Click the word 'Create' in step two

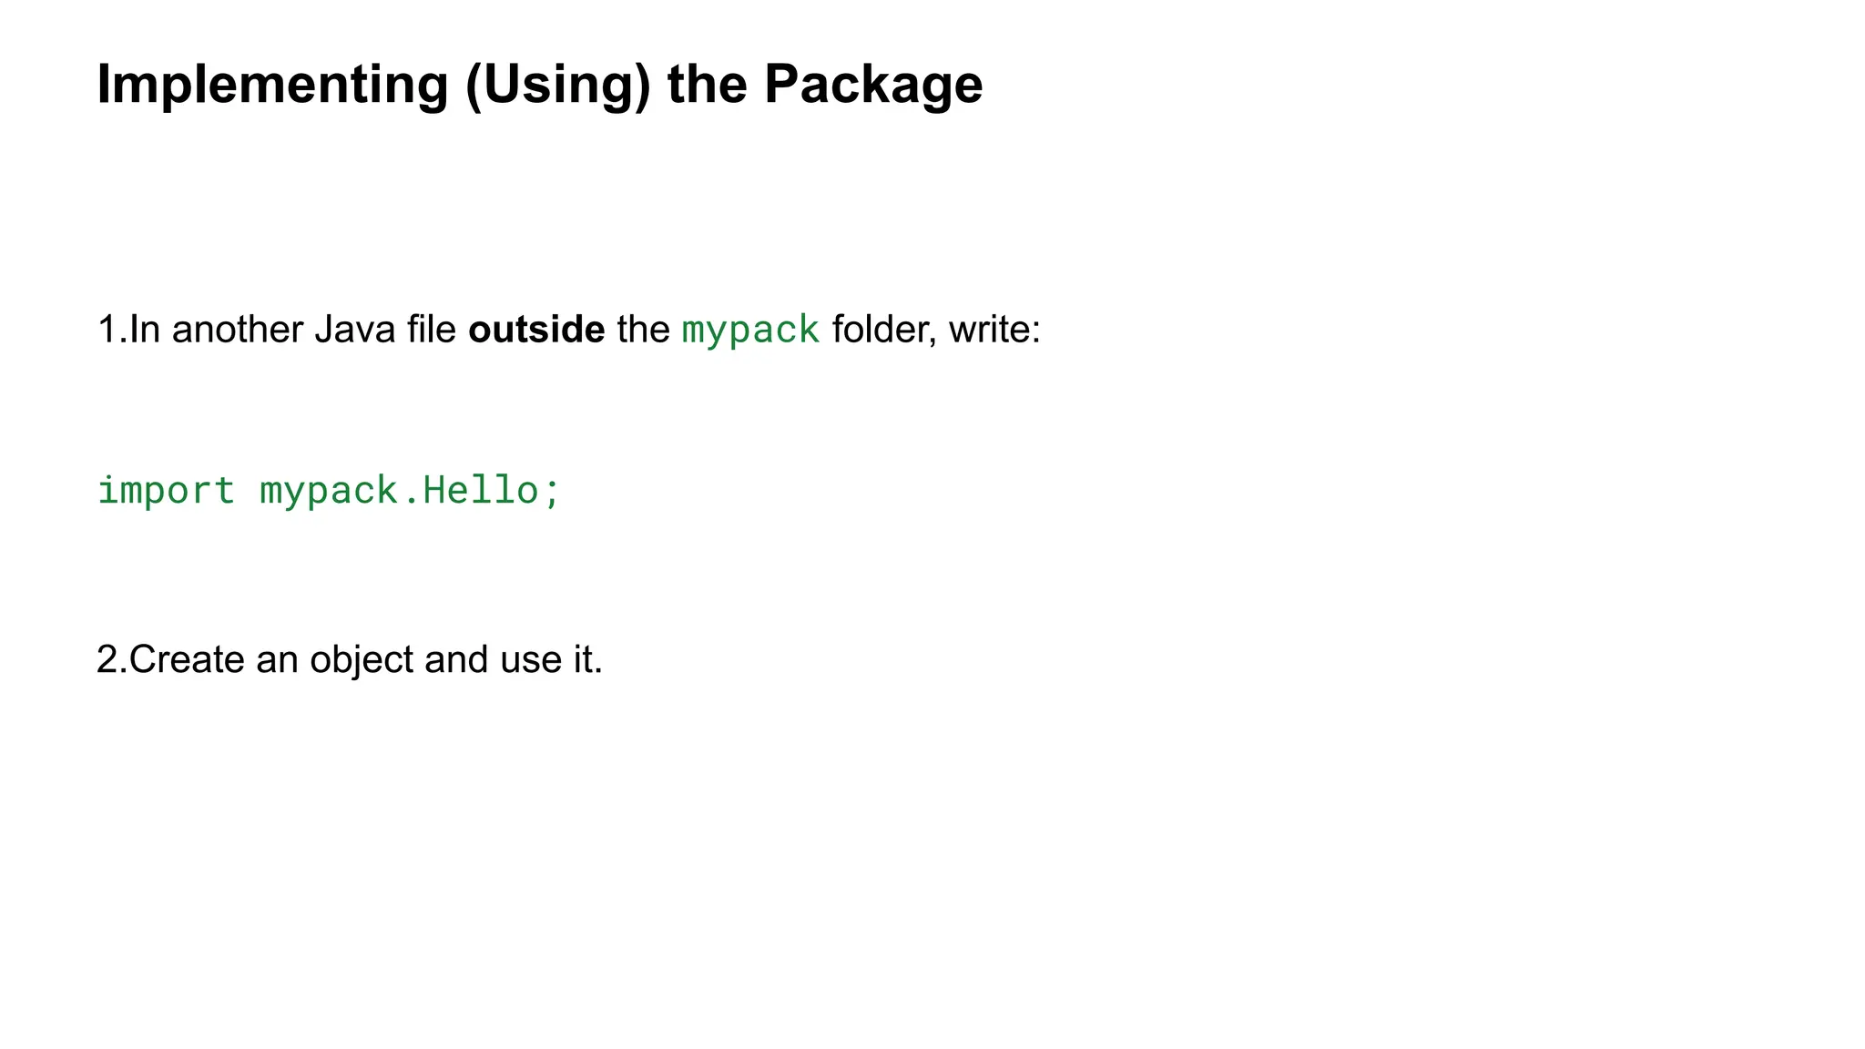(x=187, y=660)
